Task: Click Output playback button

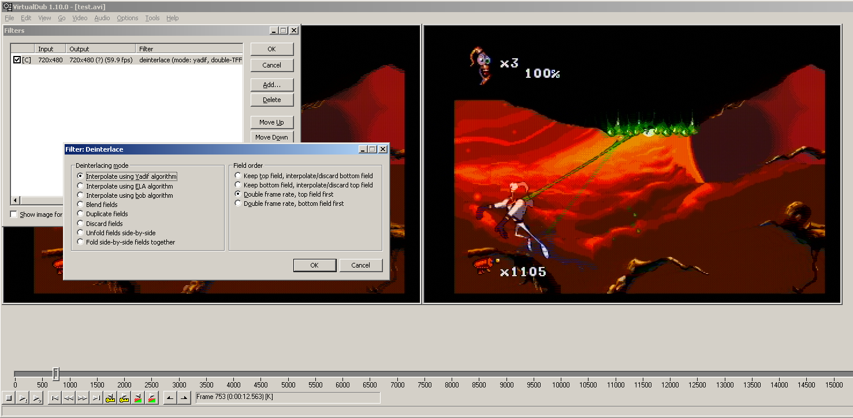Action: pyautogui.click(x=36, y=398)
